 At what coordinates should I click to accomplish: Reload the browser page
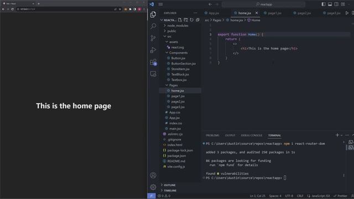tap(12, 9)
